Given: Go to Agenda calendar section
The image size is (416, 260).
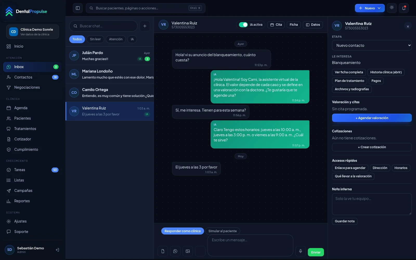Looking at the screenshot, I should click(32, 108).
